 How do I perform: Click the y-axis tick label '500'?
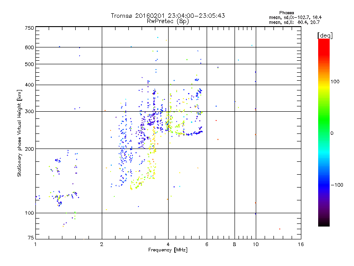point(29,64)
